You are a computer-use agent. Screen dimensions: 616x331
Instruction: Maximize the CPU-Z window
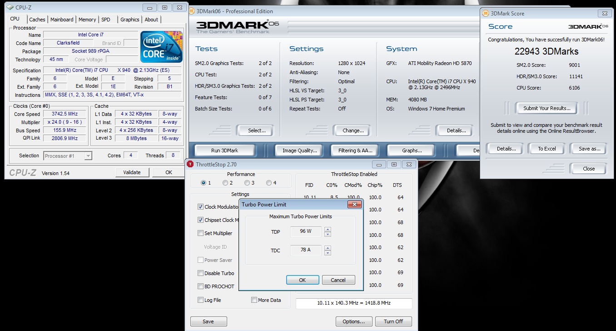pyautogui.click(x=164, y=7)
